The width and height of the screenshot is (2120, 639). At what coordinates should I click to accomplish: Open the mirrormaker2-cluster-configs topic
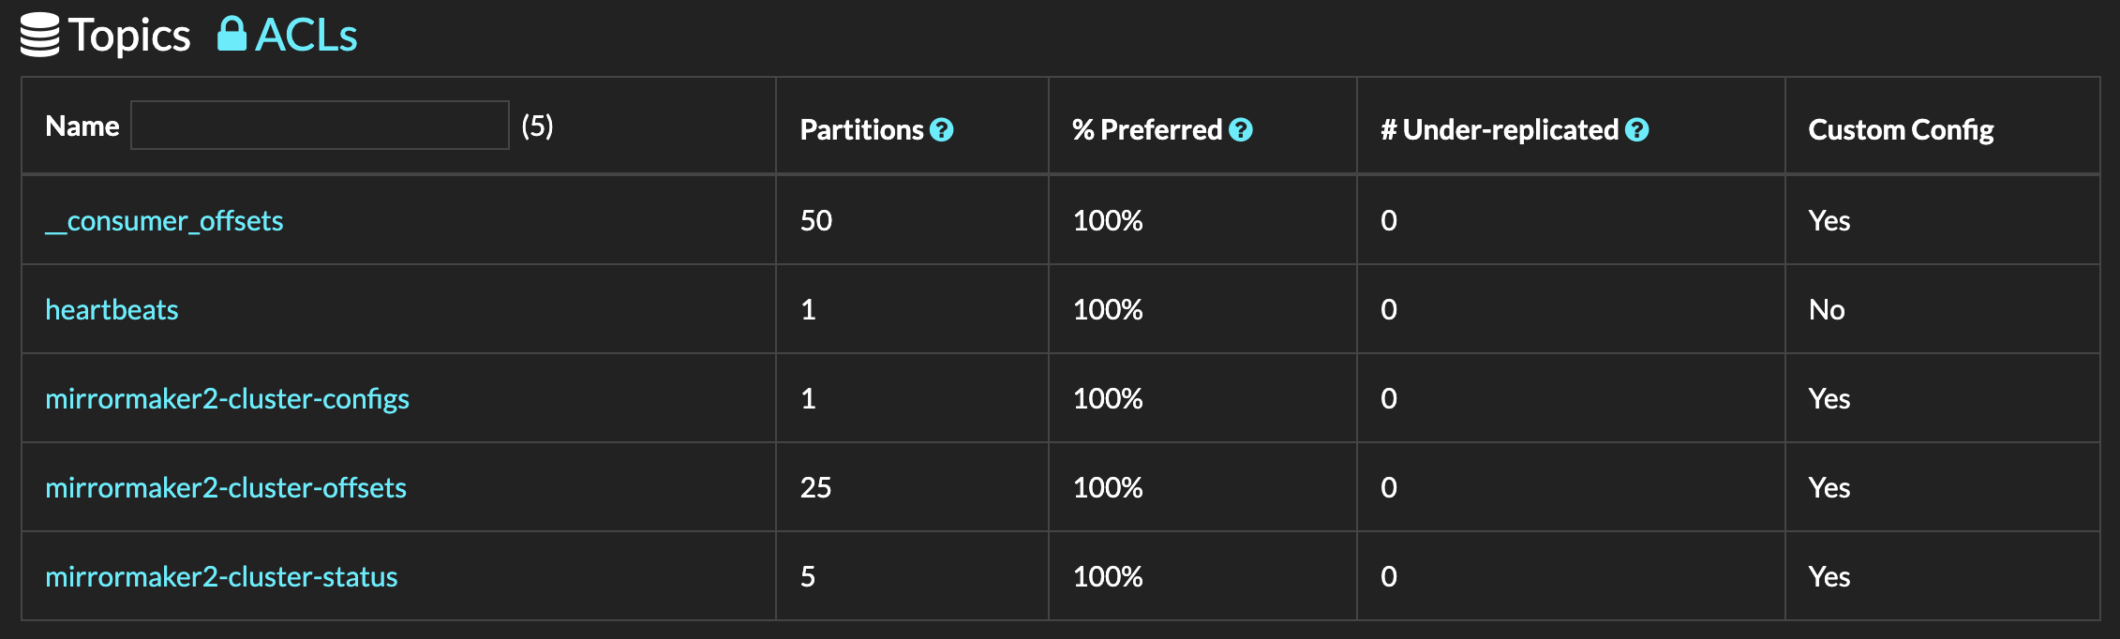[227, 399]
